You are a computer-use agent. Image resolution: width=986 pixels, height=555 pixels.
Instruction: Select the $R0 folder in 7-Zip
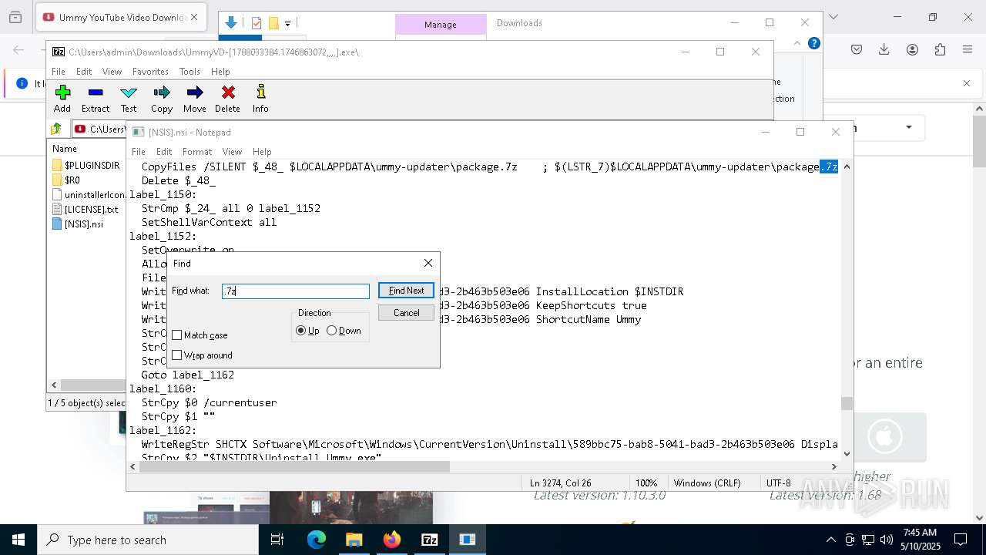tap(66, 180)
